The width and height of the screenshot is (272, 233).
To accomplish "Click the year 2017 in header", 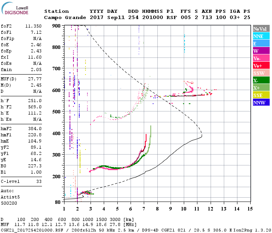I will click(96, 17).
